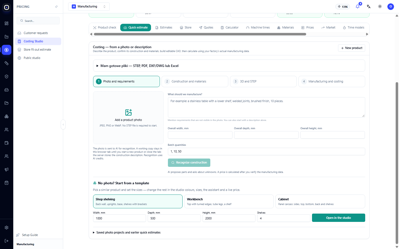The width and height of the screenshot is (399, 249).
Task: Toggle the light theme sun icon
Action: click(x=380, y=6)
